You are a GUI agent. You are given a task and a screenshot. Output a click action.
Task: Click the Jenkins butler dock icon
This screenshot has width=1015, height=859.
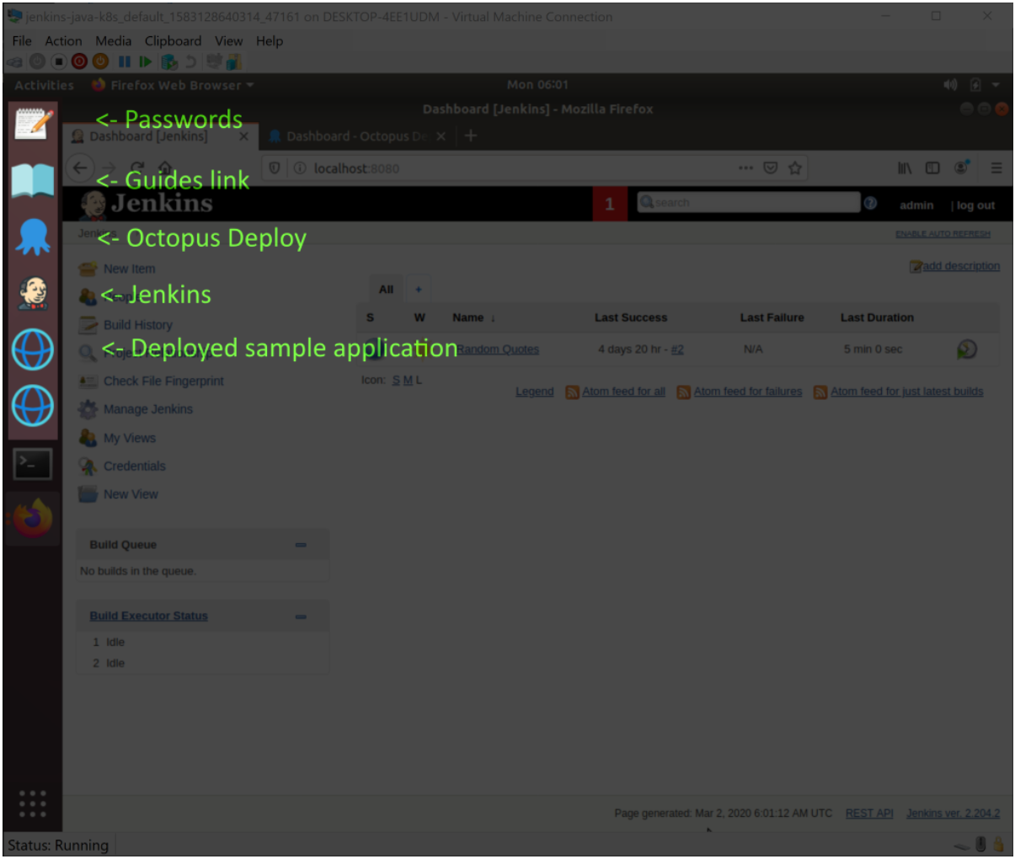point(33,293)
